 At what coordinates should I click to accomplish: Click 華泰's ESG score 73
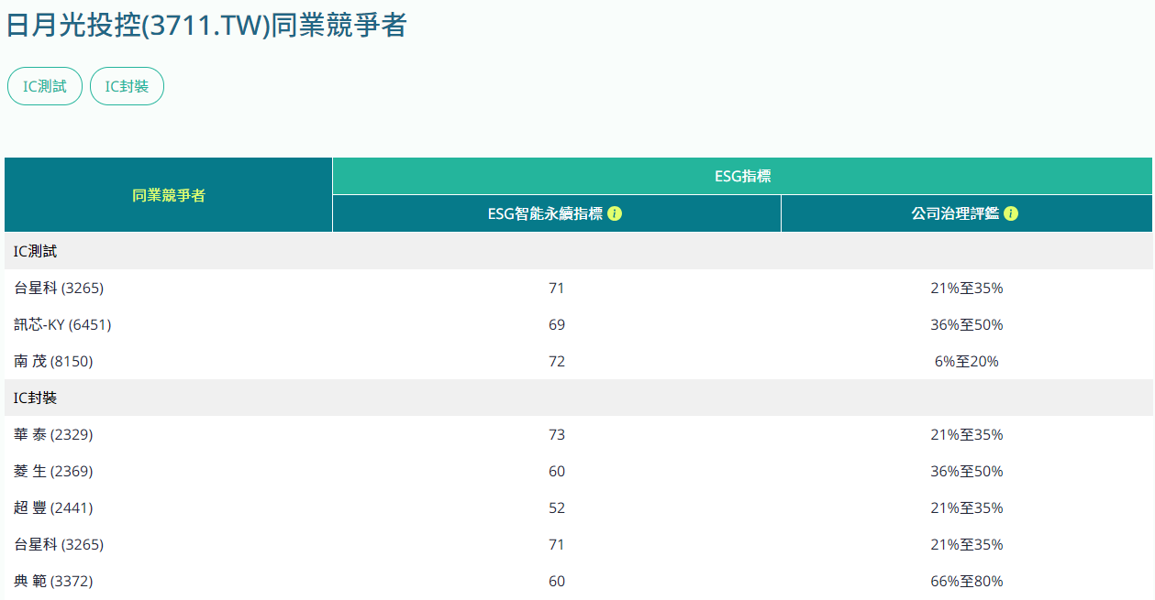pos(556,434)
